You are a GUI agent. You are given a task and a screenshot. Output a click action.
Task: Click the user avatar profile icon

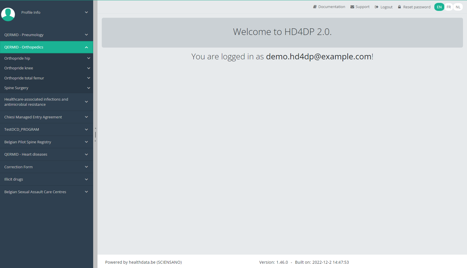click(8, 14)
